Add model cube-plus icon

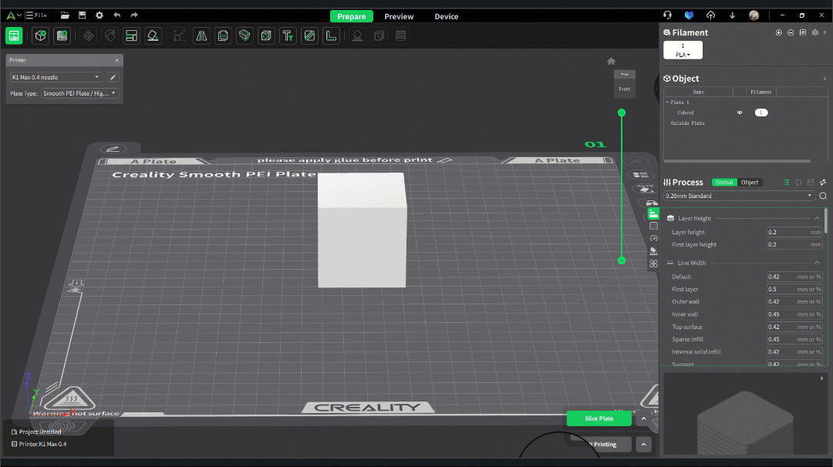(x=40, y=35)
